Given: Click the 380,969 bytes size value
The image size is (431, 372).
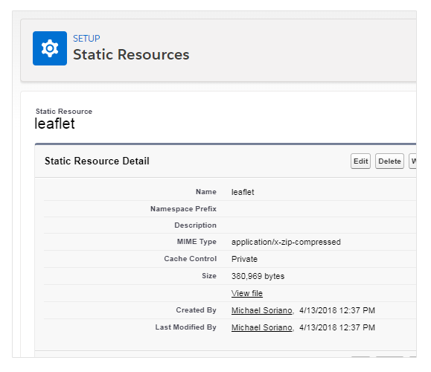Looking at the screenshot, I should (x=258, y=276).
